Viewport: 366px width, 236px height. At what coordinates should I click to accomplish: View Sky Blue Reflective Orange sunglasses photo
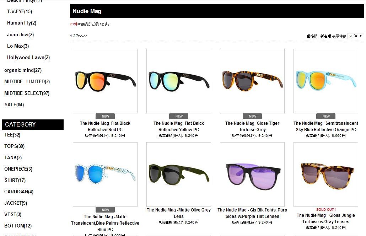325,81
